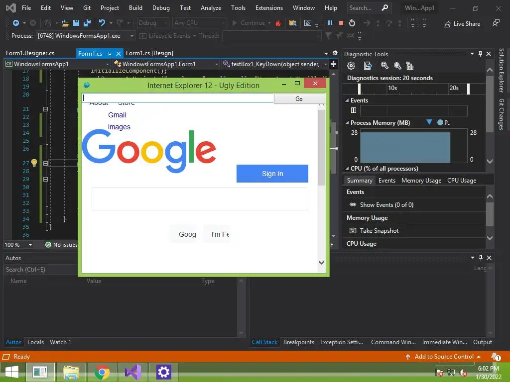Zoom in on diagnostics timeline
The width and height of the screenshot is (510, 382).
(x=384, y=66)
